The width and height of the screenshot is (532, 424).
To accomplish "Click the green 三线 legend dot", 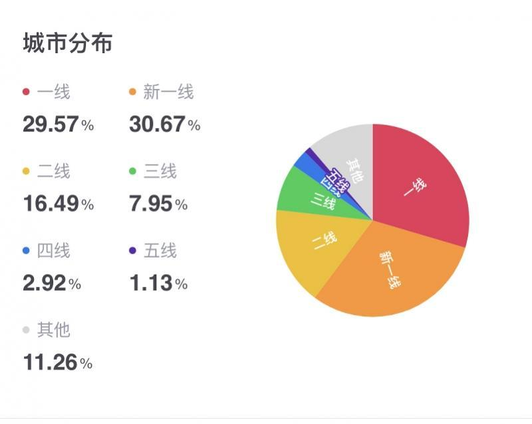I will [x=132, y=171].
